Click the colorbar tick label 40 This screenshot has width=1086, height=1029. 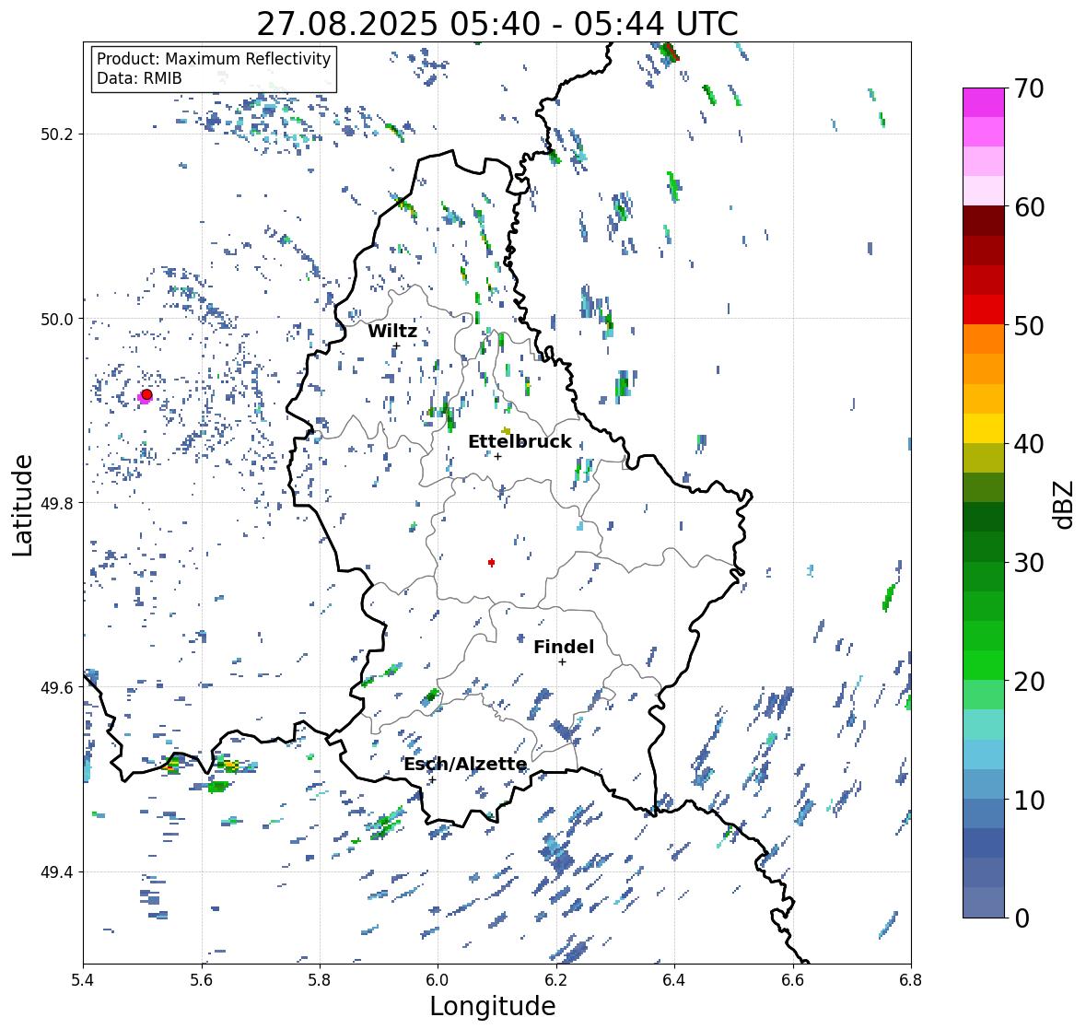(x=1029, y=444)
